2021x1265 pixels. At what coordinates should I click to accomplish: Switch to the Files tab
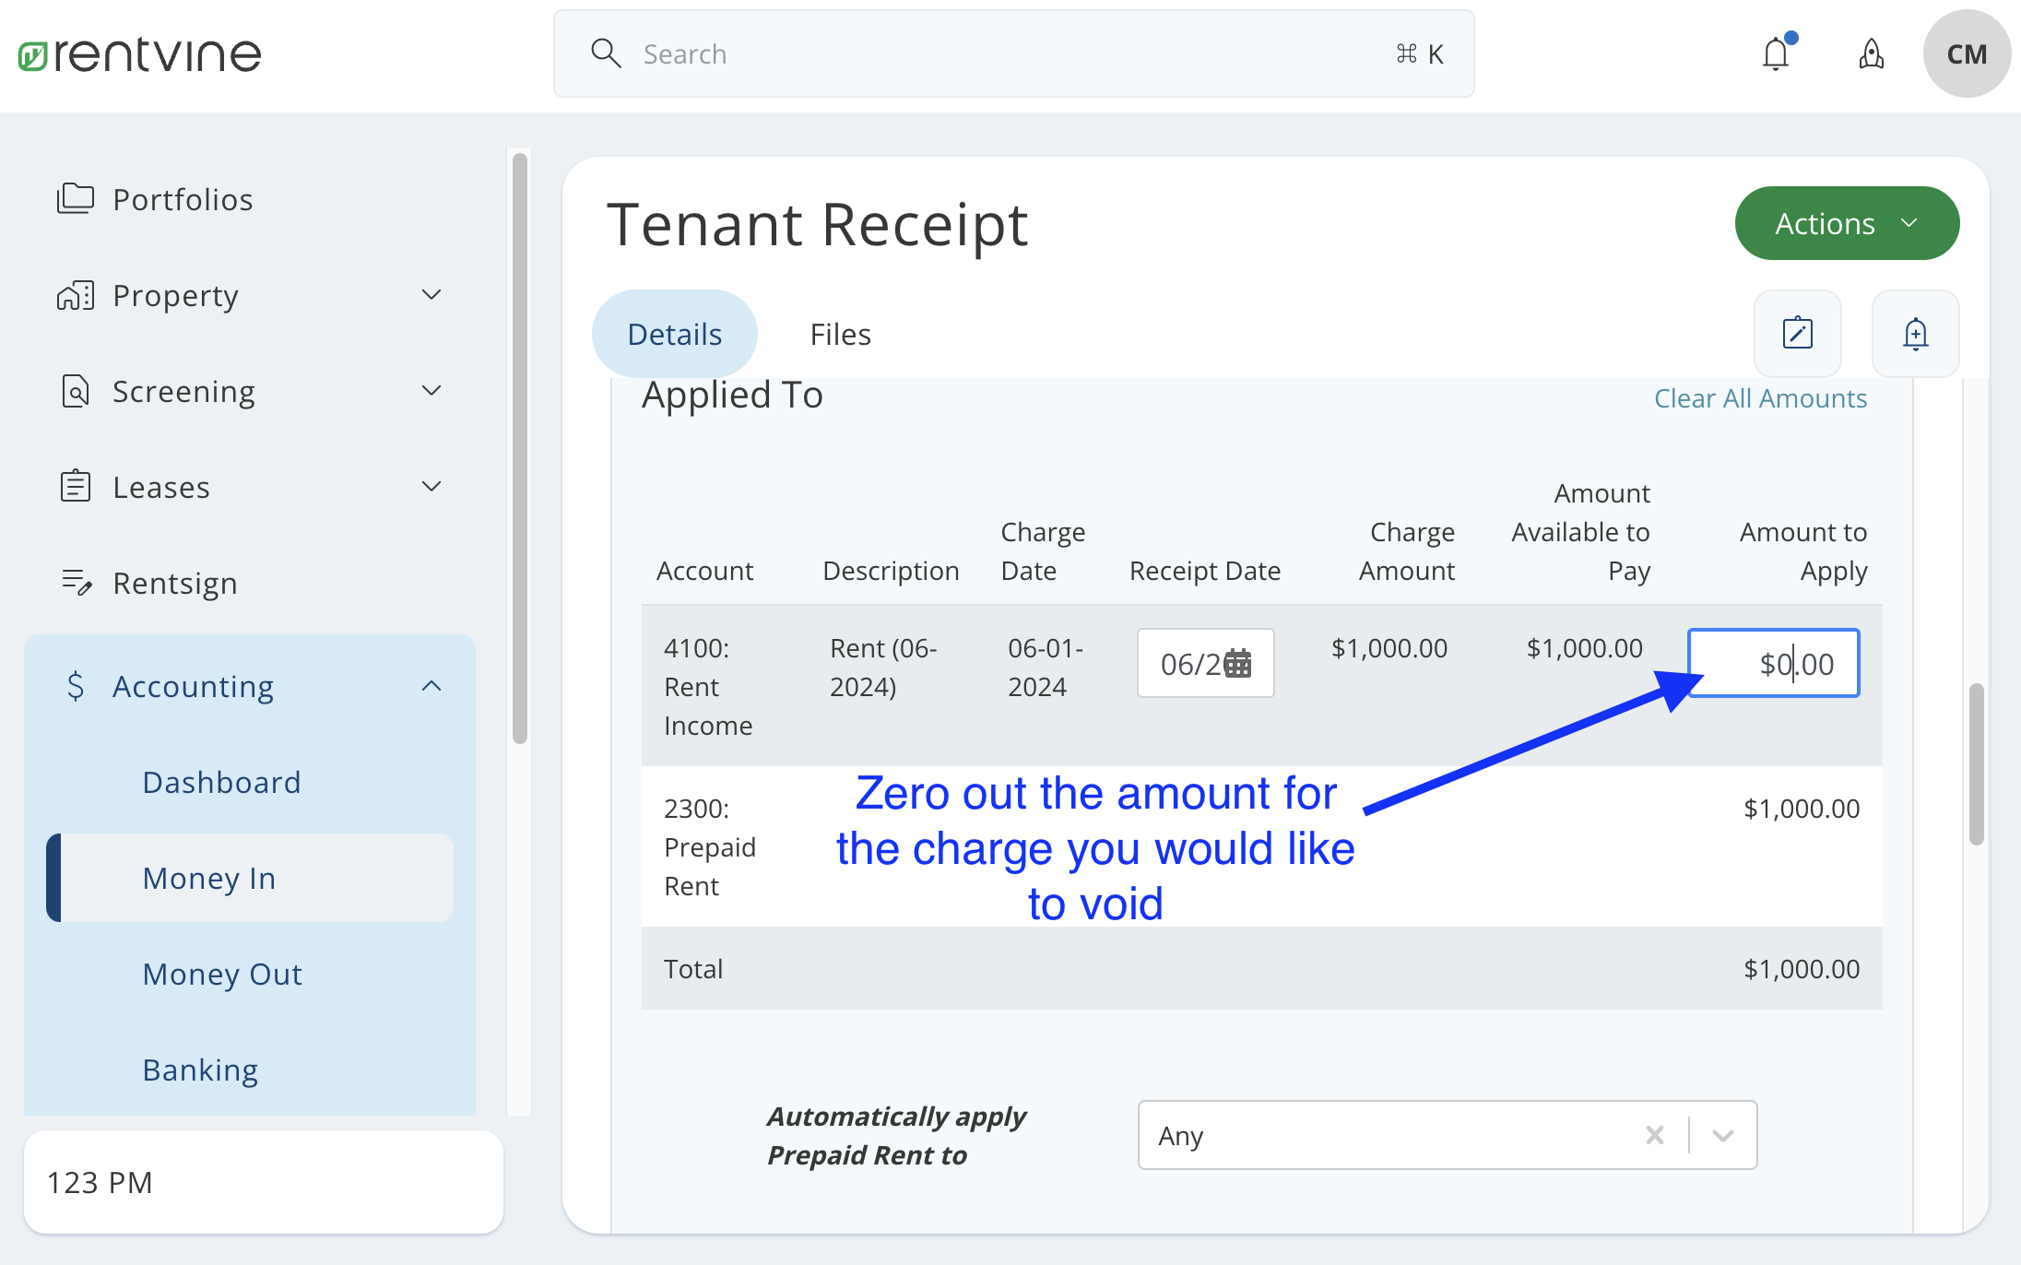840,334
